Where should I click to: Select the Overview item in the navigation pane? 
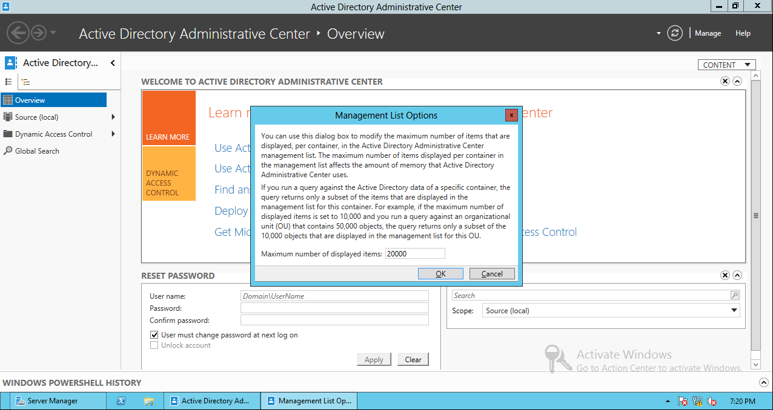click(35, 100)
